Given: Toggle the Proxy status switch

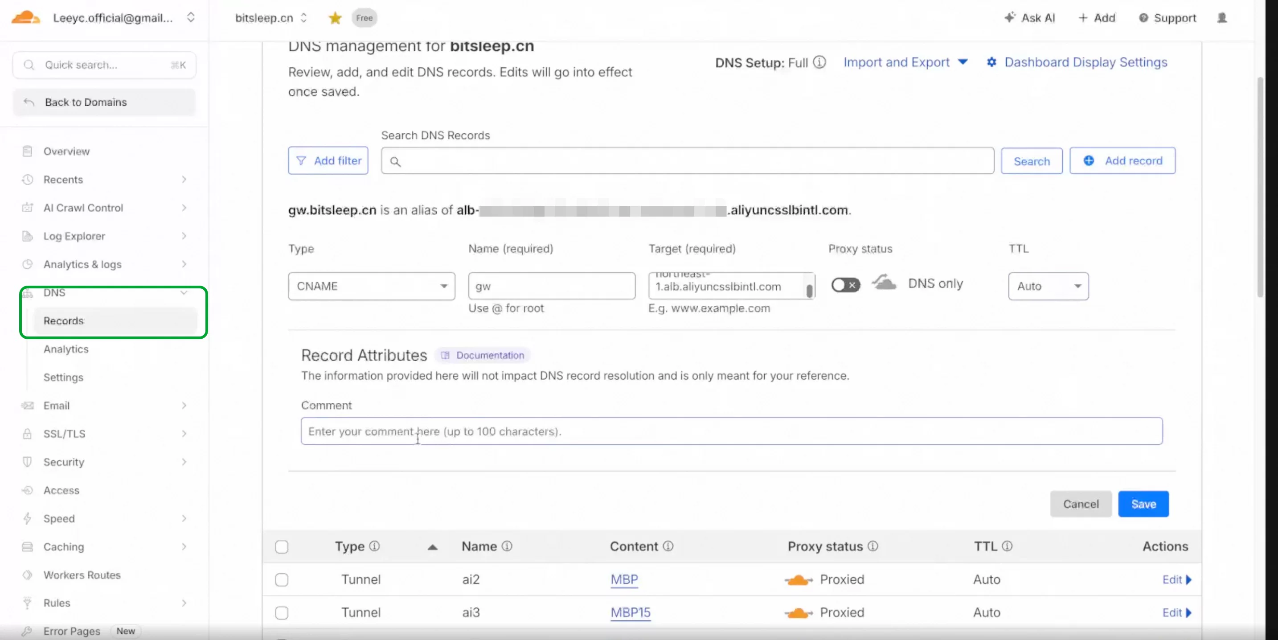Looking at the screenshot, I should pyautogui.click(x=846, y=285).
